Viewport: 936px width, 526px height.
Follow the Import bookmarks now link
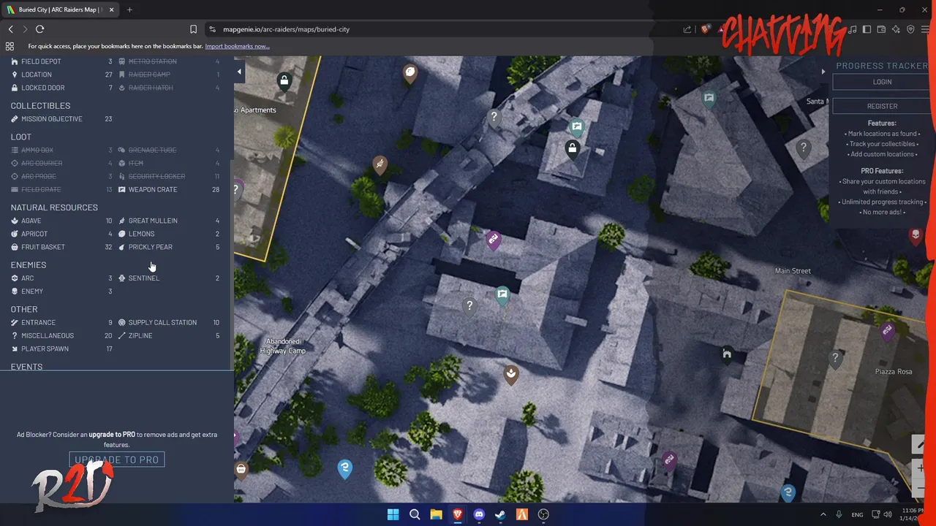point(237,46)
